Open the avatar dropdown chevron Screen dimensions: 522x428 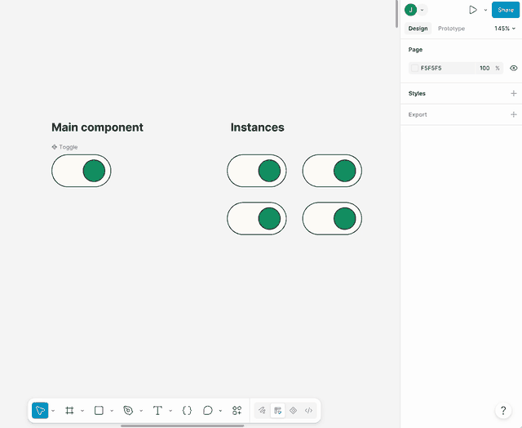click(422, 10)
